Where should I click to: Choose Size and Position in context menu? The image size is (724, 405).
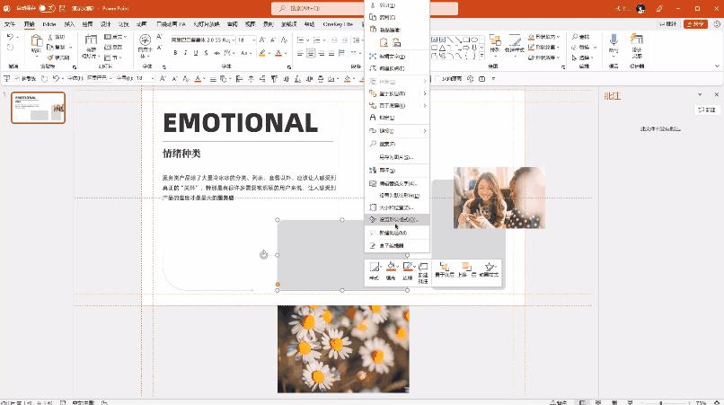(x=397, y=207)
